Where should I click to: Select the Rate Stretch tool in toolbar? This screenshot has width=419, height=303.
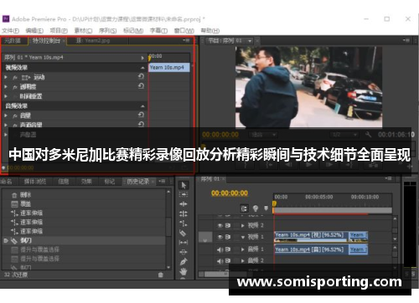click(x=184, y=223)
